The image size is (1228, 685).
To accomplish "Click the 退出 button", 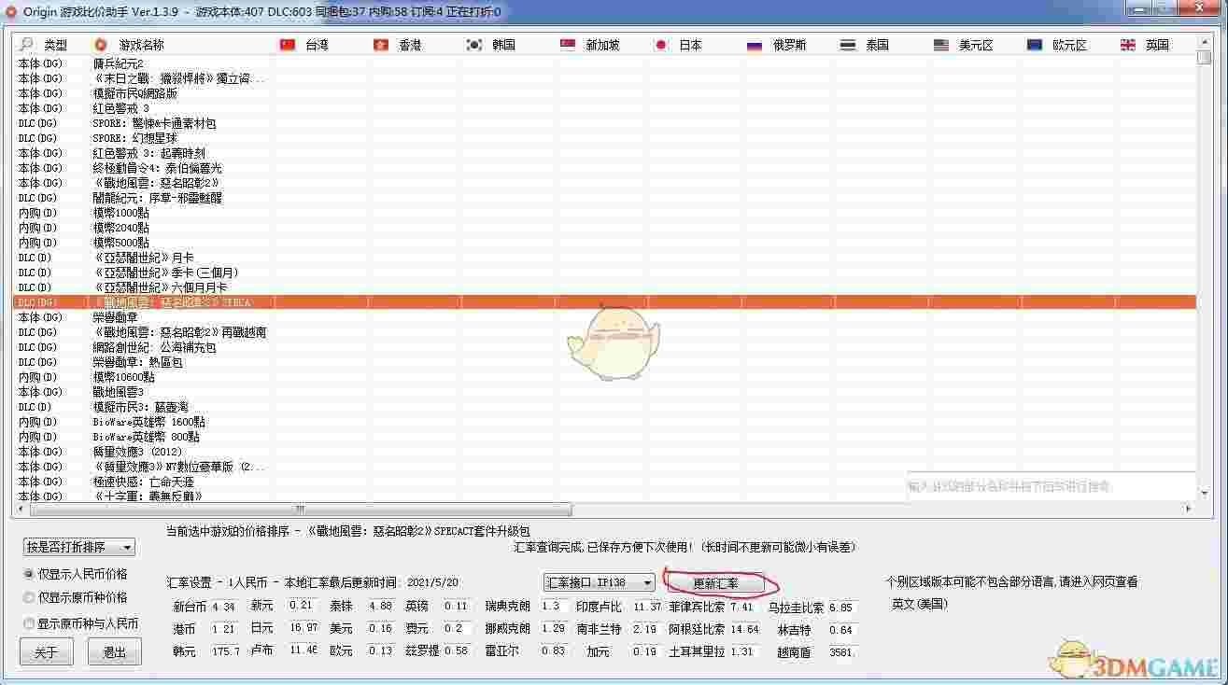I will click(x=114, y=652).
